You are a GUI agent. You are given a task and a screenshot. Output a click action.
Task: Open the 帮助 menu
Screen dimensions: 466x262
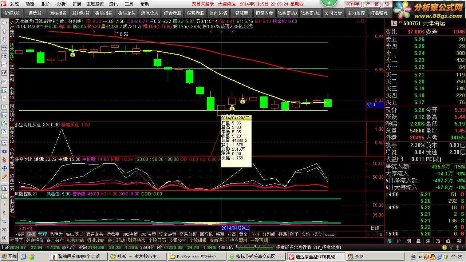pyautogui.click(x=145, y=4)
